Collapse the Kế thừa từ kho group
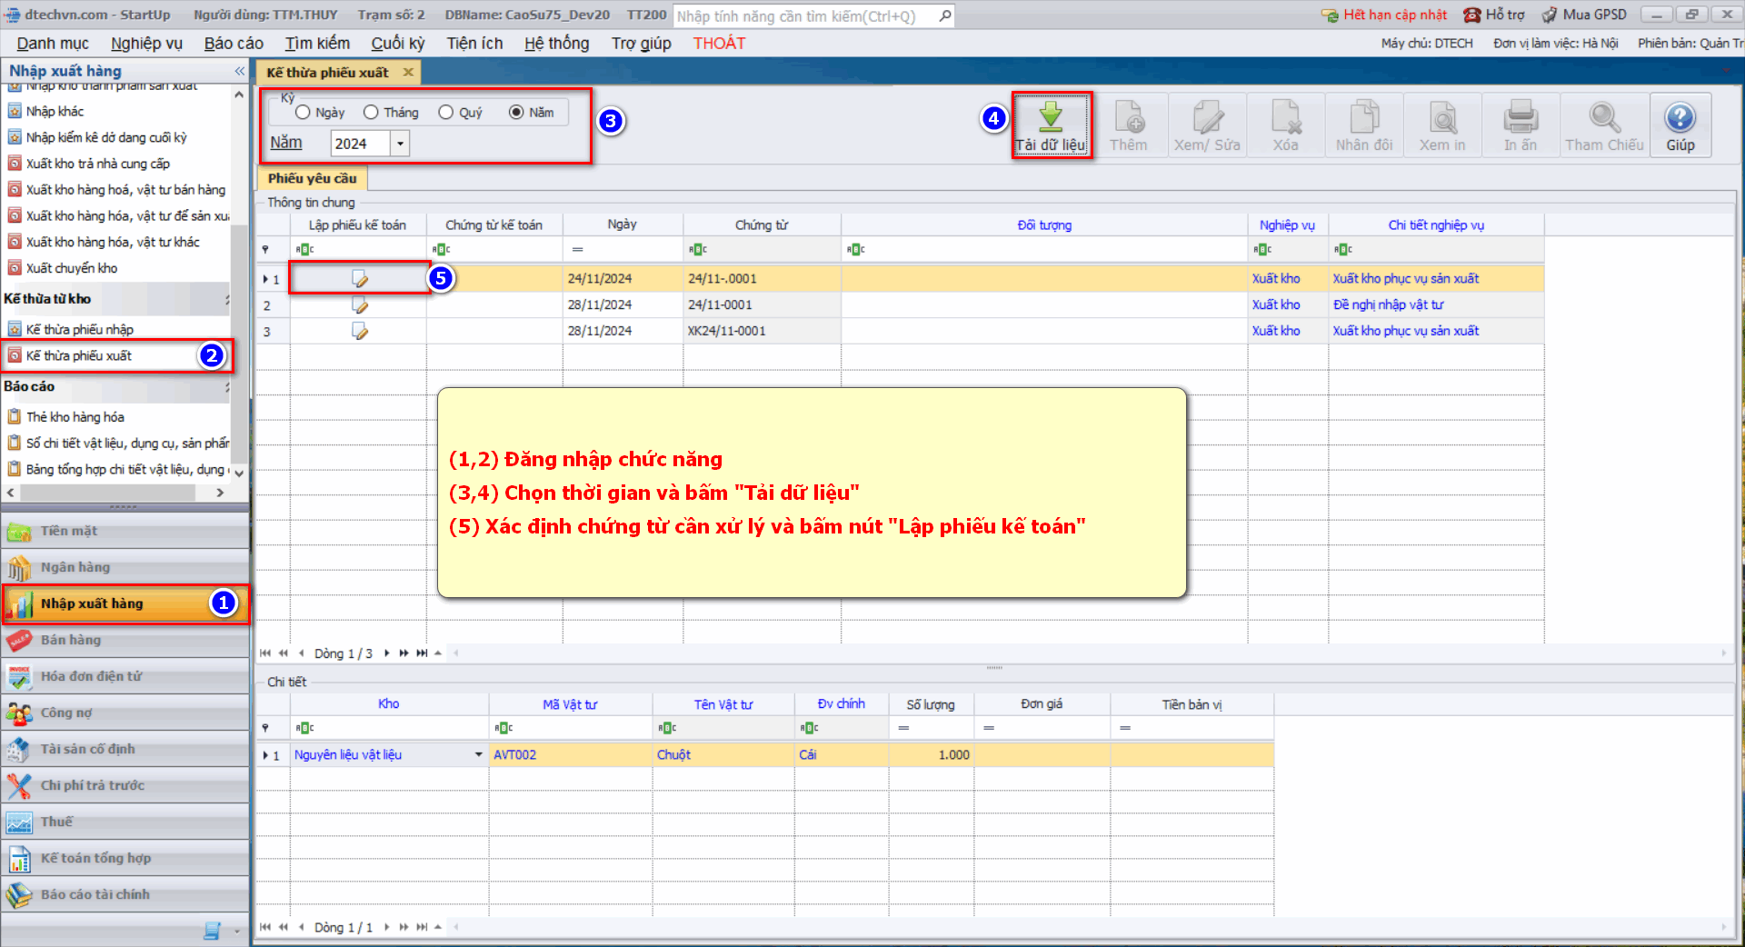Screen dimensions: 1745x947 227,299
